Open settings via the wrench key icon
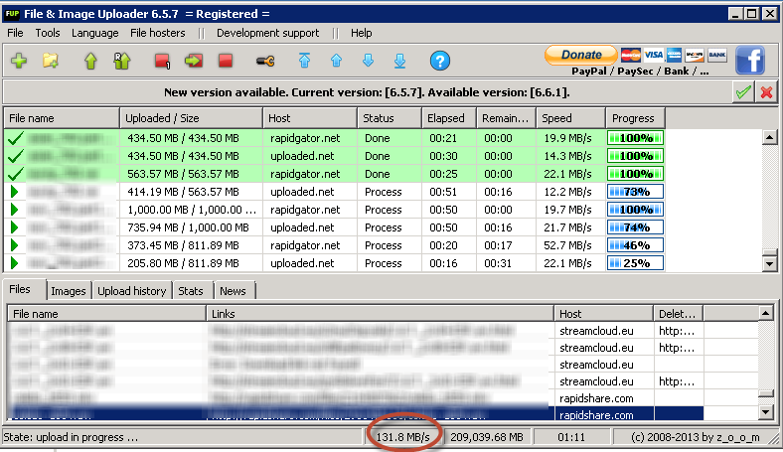783x452 pixels. point(266,62)
